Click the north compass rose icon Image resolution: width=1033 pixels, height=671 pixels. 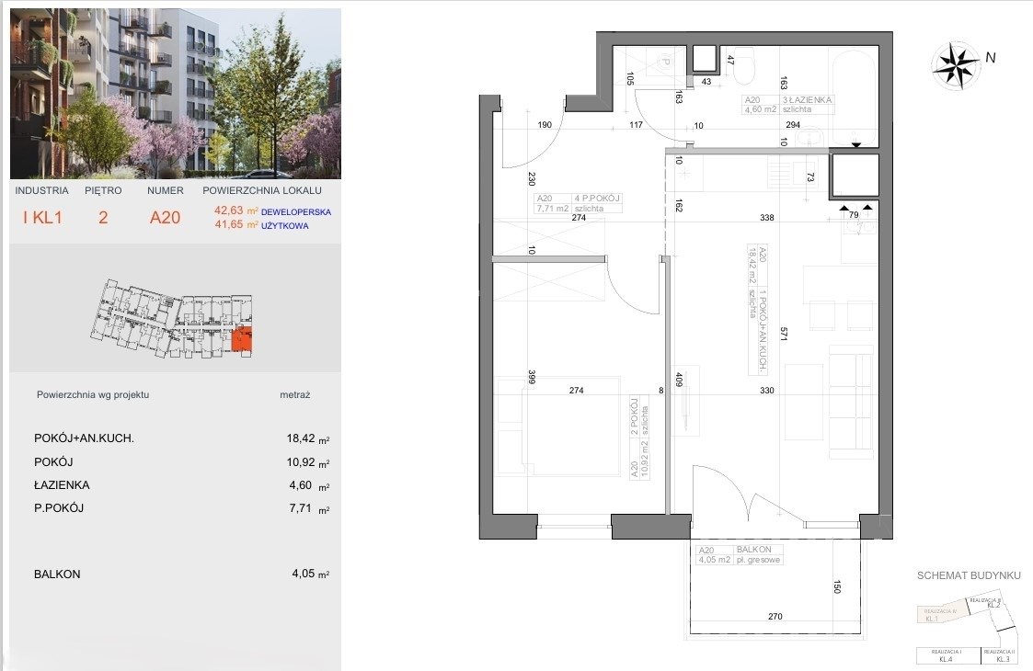pyautogui.click(x=956, y=63)
